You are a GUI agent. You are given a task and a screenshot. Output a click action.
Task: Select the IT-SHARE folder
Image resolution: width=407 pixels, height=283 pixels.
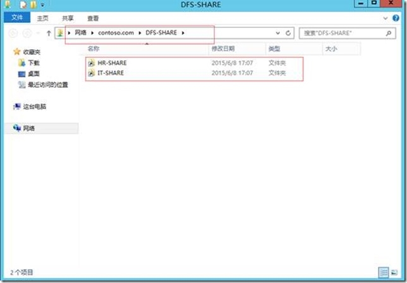[111, 73]
